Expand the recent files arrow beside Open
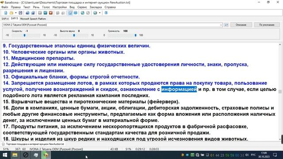 tap(16, 13)
